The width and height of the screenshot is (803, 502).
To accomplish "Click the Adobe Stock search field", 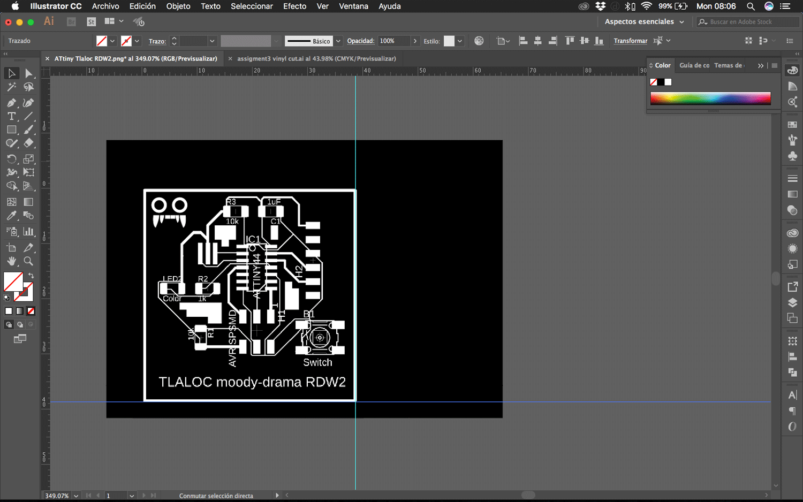I will point(747,22).
